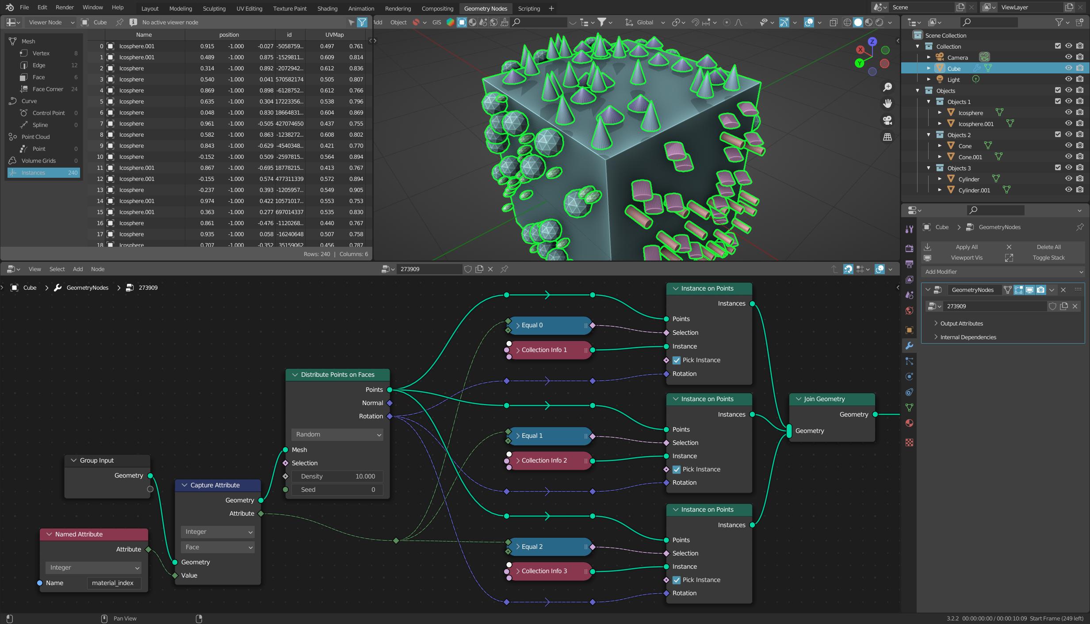Click the outliner search field
Screen dimensions: 1090x624
pyautogui.click(x=989, y=22)
